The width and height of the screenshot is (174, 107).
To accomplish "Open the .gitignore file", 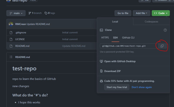I will coord(21,33).
